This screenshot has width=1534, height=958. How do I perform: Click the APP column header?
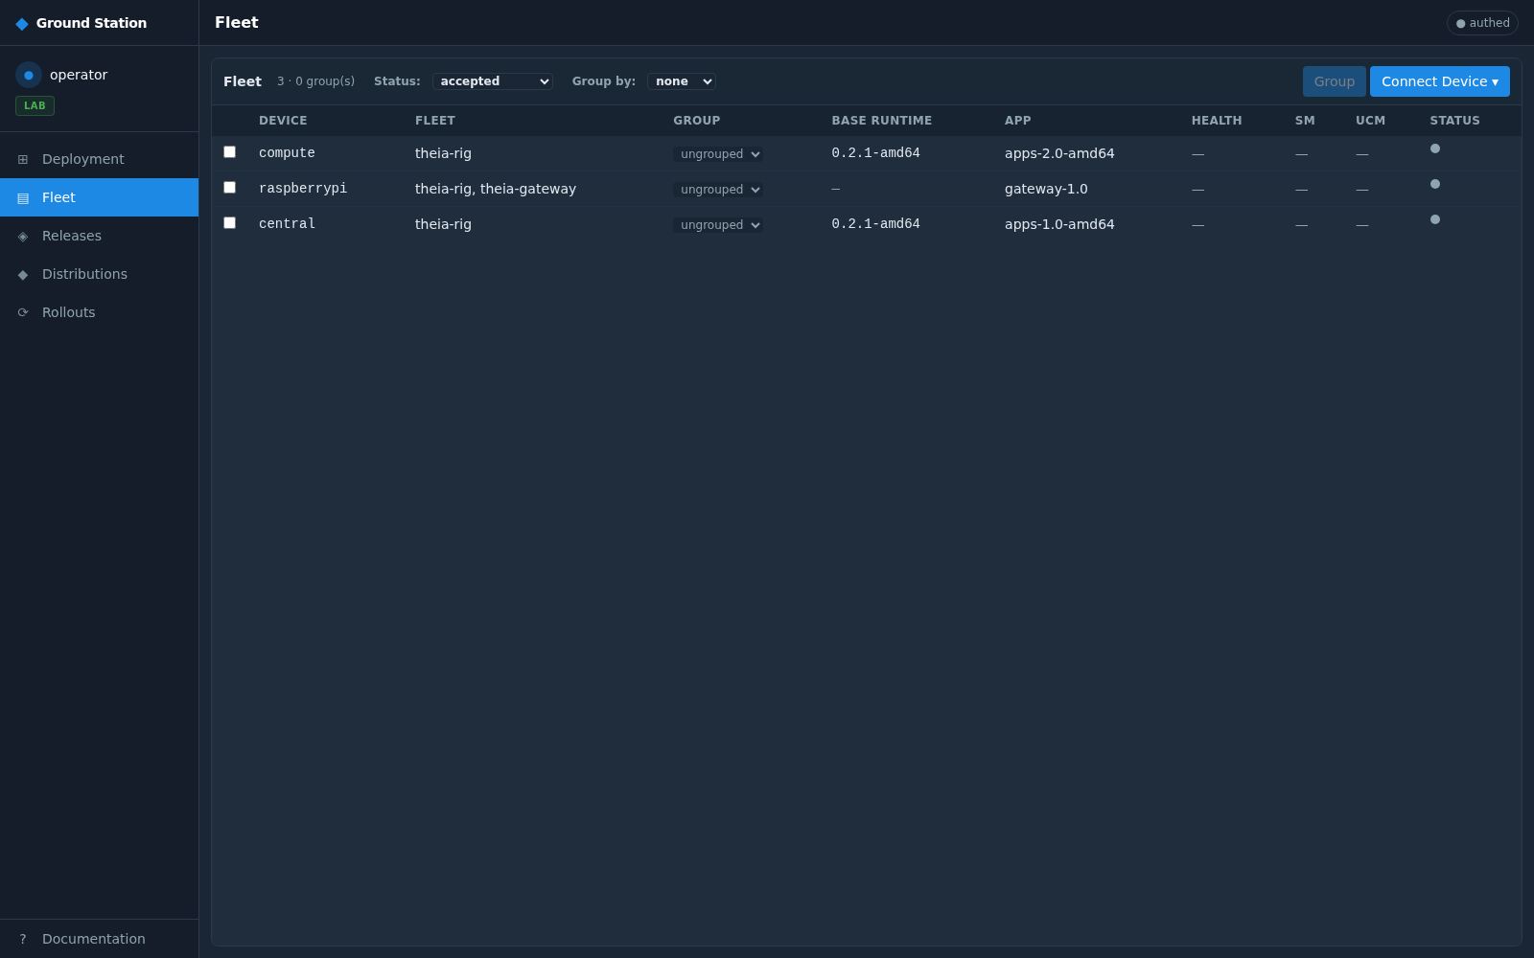(x=1018, y=121)
